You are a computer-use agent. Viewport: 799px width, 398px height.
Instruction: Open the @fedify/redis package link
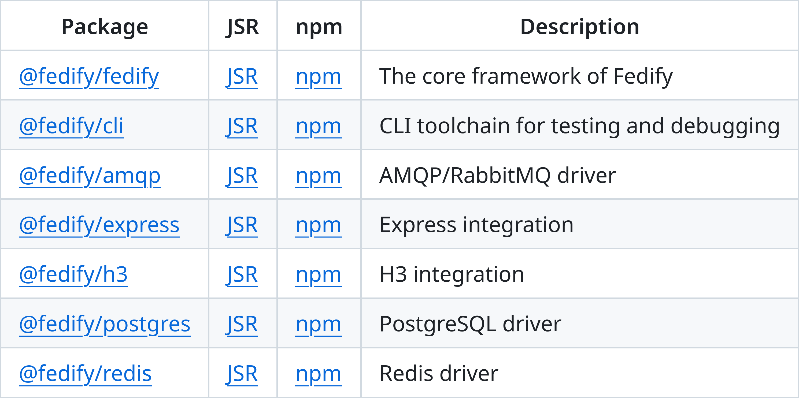[85, 374]
